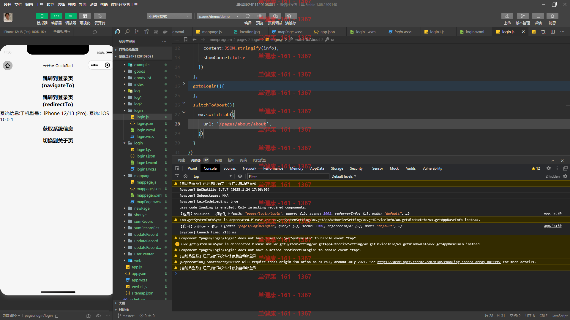The image size is (570, 320).
Task: Click the master branch status bar item
Action: point(126,316)
